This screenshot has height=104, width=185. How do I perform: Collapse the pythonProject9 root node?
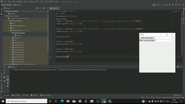[x=4, y=11]
